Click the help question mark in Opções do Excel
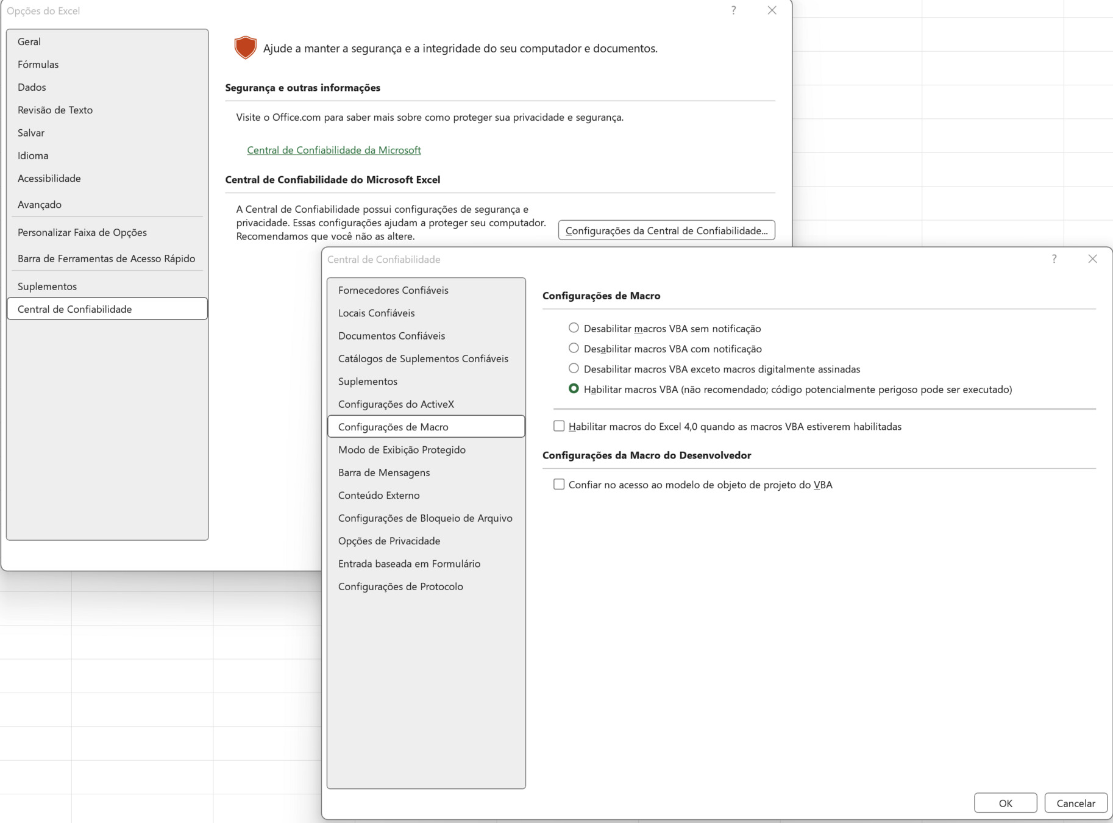This screenshot has width=1113, height=823. [x=733, y=10]
